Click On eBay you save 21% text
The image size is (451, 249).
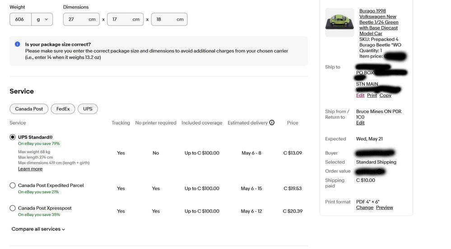coord(38,192)
